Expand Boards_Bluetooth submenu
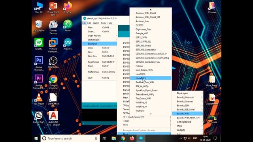The height and width of the screenshot is (142, 253). [187, 97]
